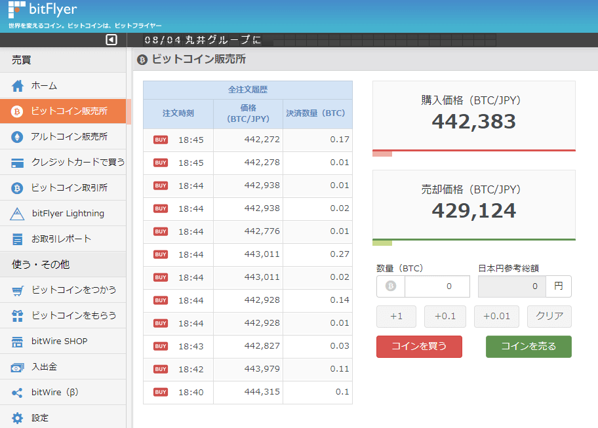Open 設定 settings entry
This screenshot has width=598, height=428.
tap(63, 418)
